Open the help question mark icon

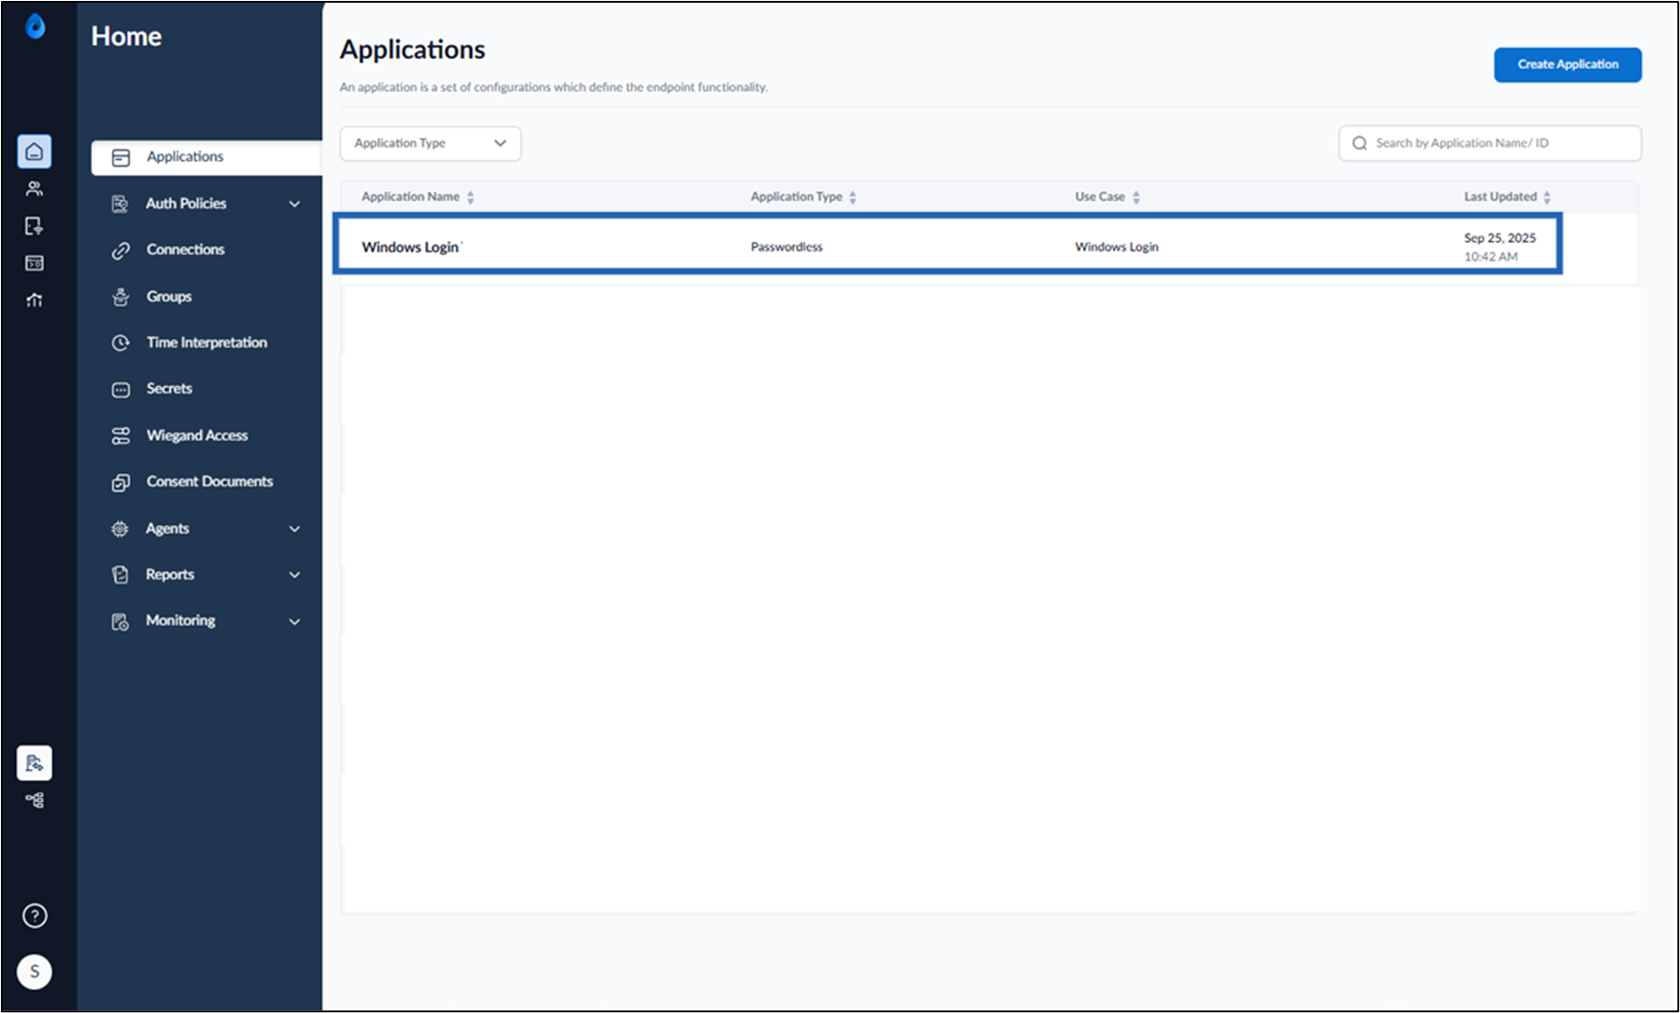[34, 915]
